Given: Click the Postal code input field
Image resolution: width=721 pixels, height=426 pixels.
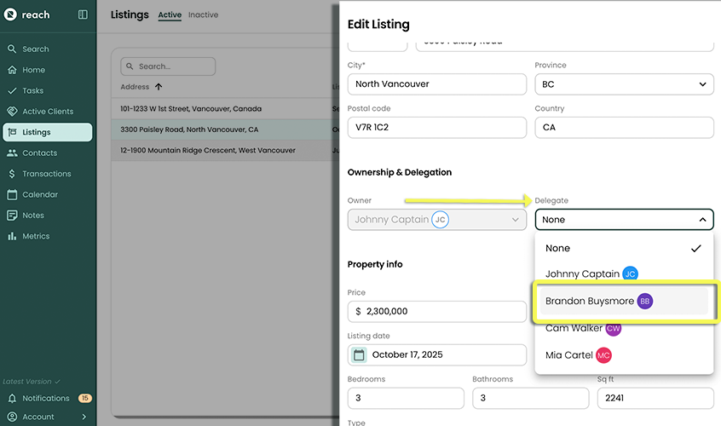Looking at the screenshot, I should point(436,128).
